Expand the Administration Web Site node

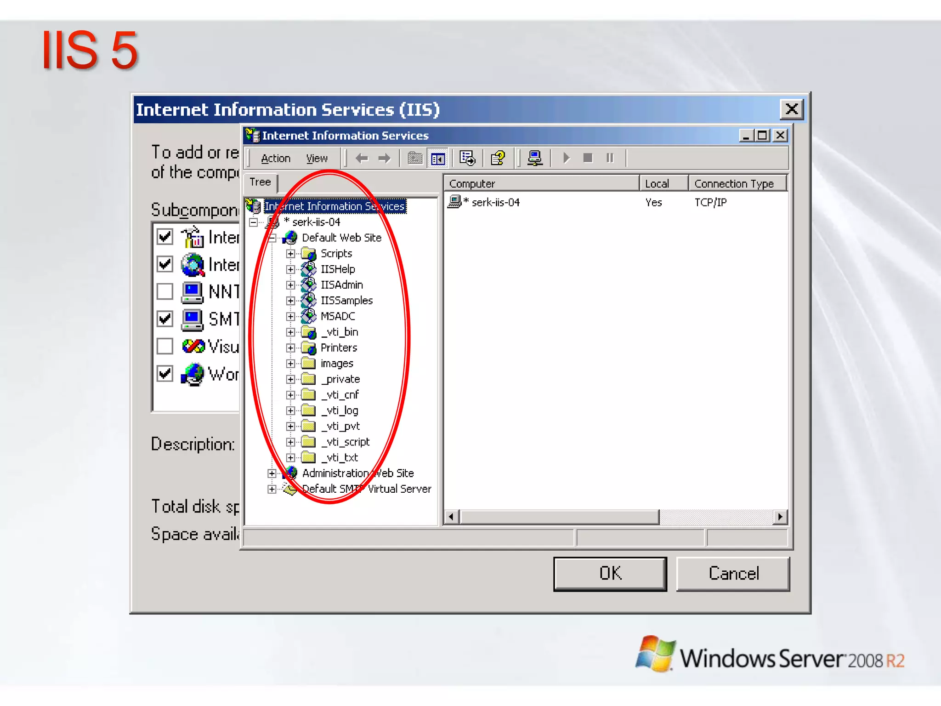[272, 473]
